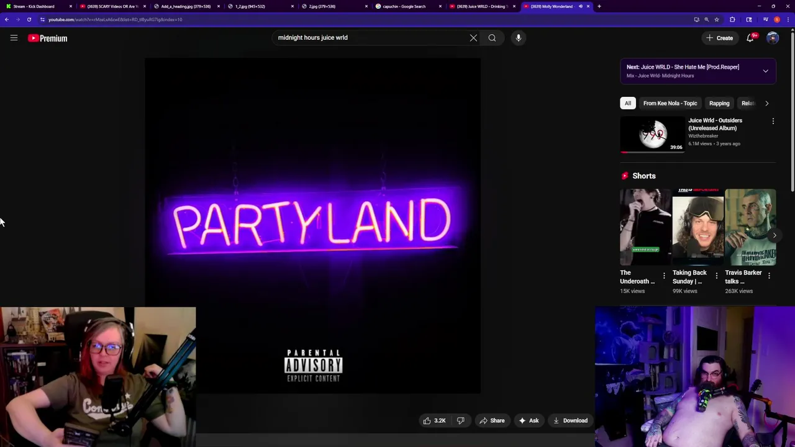Screen dimensions: 795x447
Task: Play The Underoath short thumbnail
Action: coord(645,227)
